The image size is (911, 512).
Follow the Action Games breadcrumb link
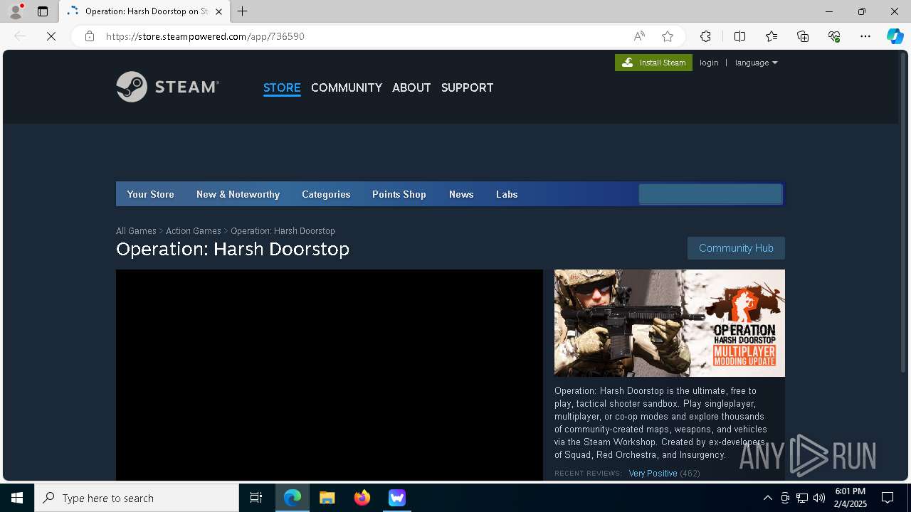[194, 231]
